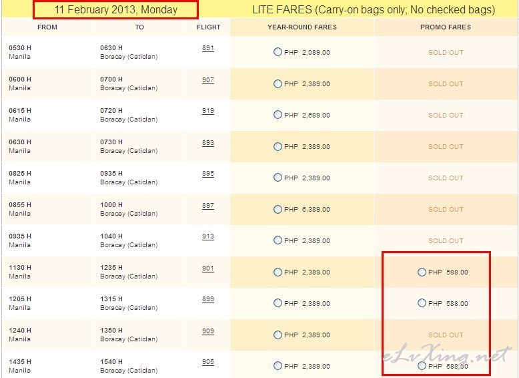The image size is (519, 378).
Task: Click the 0720 H arrival time
Action: point(111,111)
